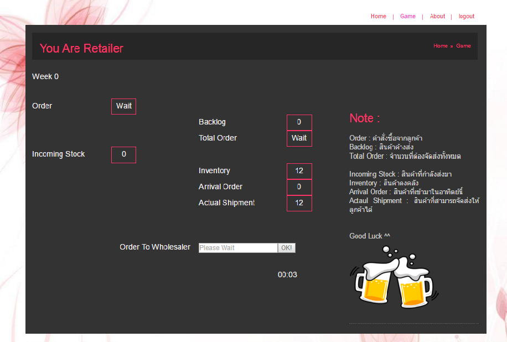Click the 'You Are Retailer' heading
The image size is (507, 342).
point(81,49)
